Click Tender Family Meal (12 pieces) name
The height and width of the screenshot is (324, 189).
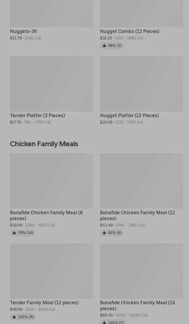pyautogui.click(x=44, y=303)
